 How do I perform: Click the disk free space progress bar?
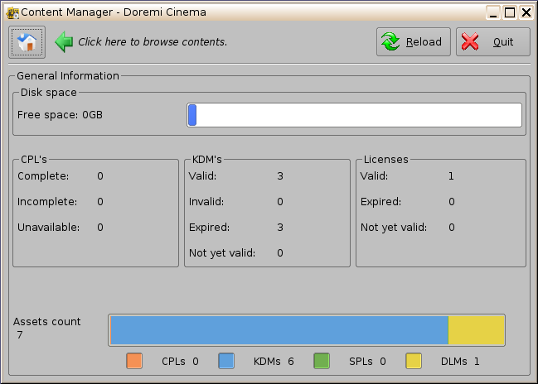pos(354,115)
